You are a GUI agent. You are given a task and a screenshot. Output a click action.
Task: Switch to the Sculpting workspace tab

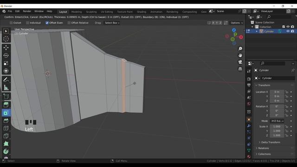[x=91, y=12]
